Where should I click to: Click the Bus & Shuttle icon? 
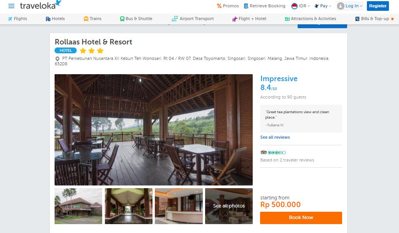[x=122, y=19]
